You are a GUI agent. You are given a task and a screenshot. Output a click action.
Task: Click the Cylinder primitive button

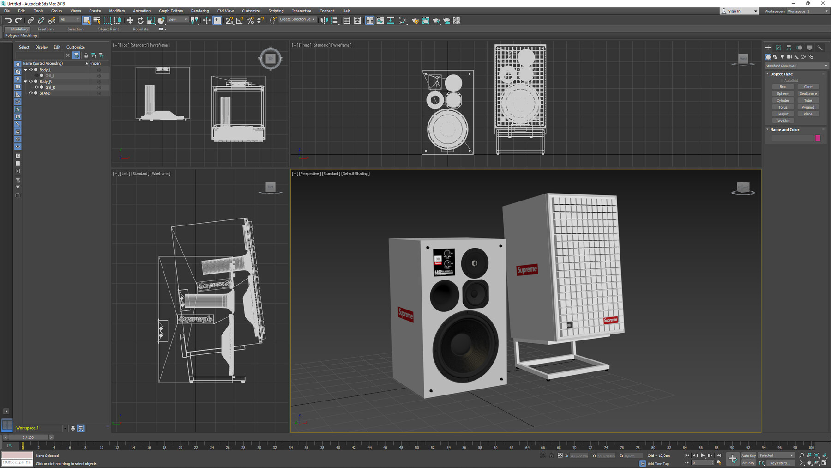(x=783, y=100)
